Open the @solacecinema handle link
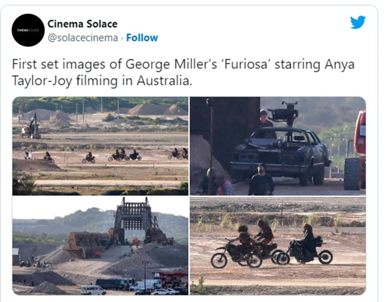Screen dimensions: 385x302 (83, 38)
